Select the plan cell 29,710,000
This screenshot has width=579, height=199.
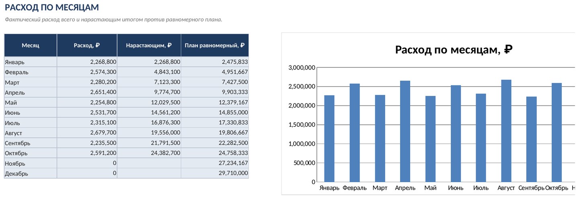point(215,173)
